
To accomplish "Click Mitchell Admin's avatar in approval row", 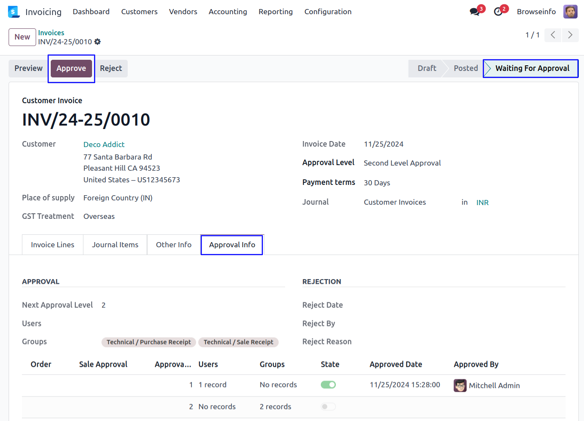I will coord(460,385).
